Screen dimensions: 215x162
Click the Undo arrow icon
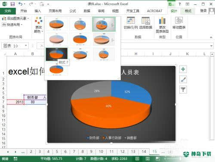[x=20, y=4]
